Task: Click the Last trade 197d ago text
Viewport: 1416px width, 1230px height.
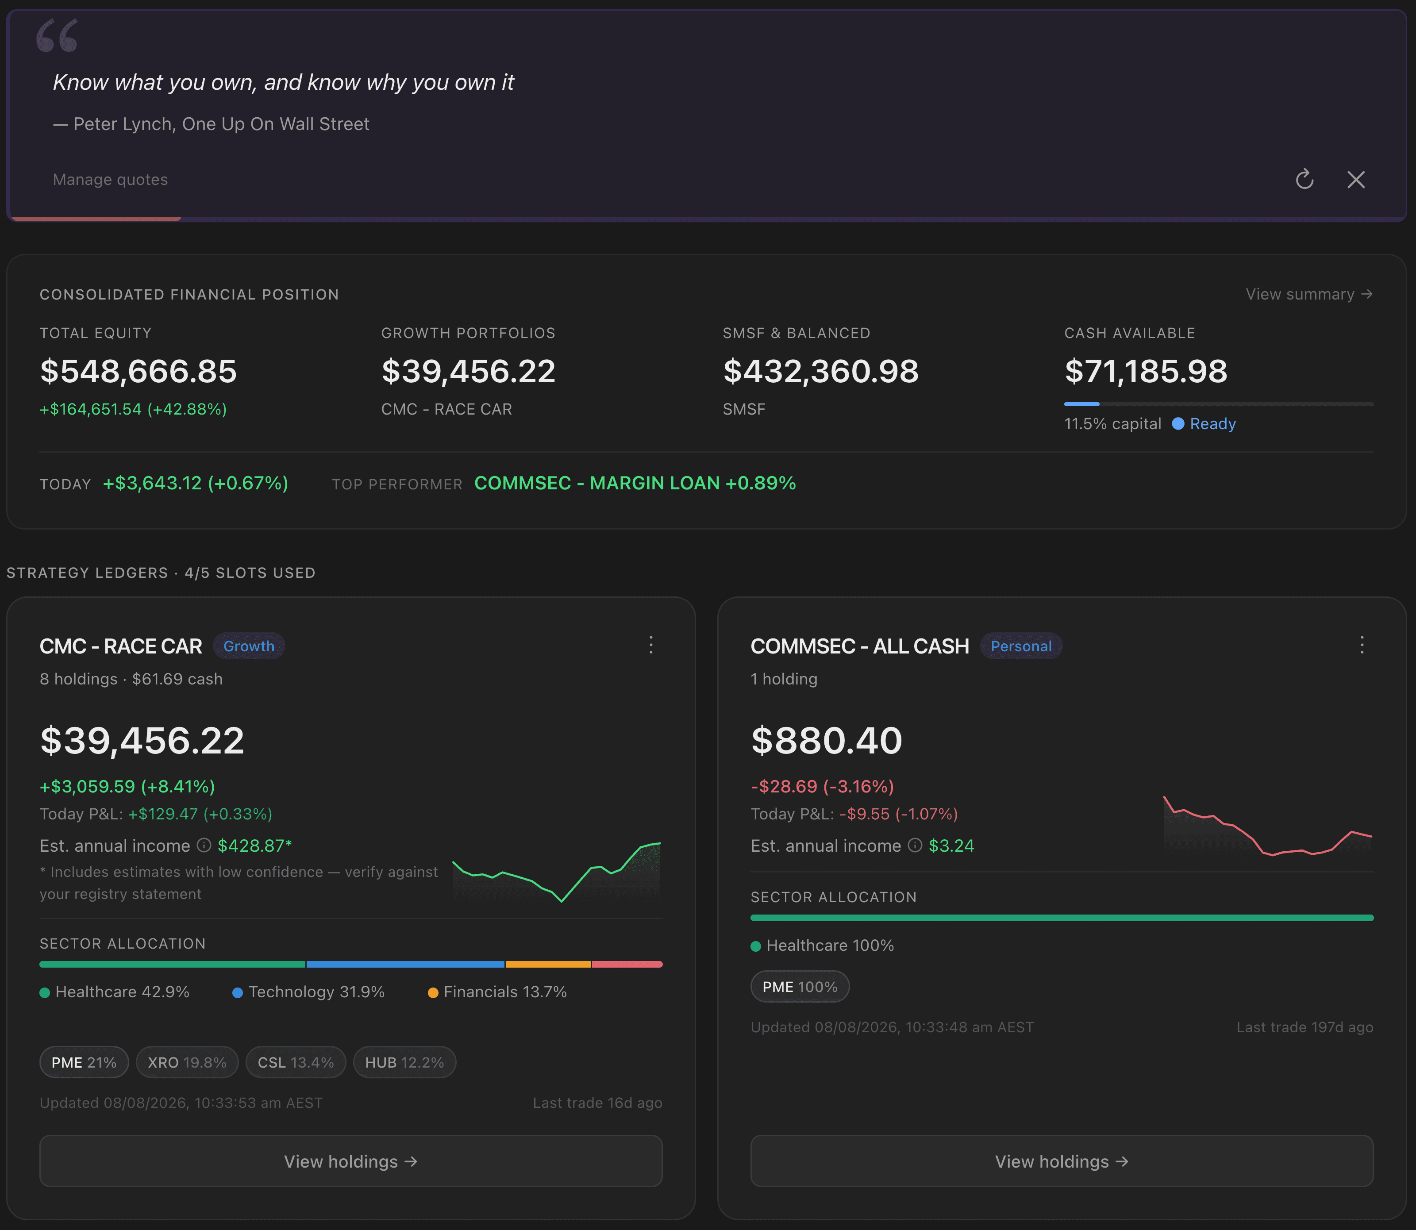Action: 1305,1027
